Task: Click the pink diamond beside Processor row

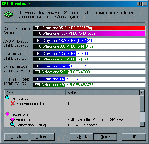Action: pos(13,119)
